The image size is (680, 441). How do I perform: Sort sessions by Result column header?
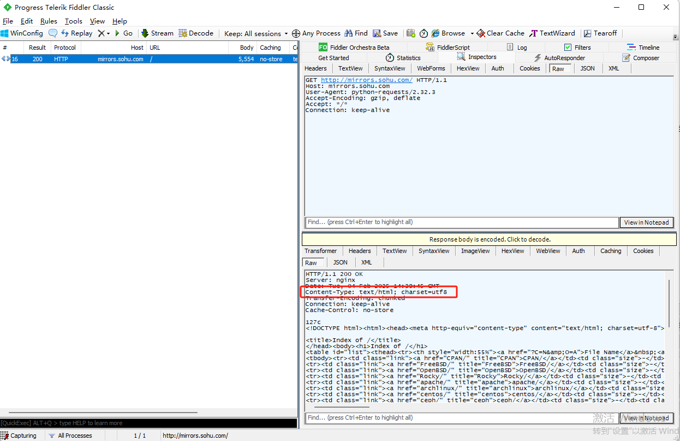point(37,48)
